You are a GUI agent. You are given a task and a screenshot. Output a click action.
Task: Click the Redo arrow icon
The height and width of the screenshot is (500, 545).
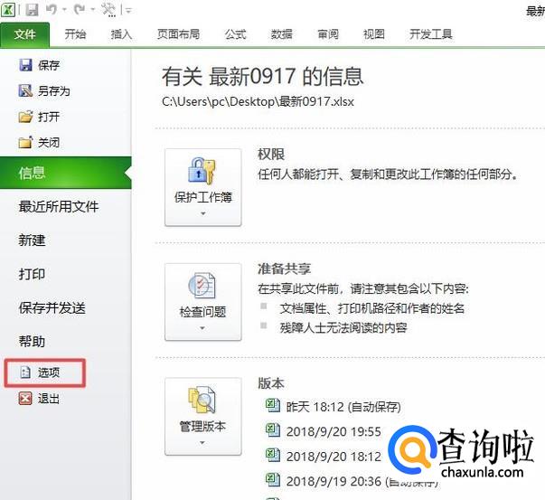(x=80, y=9)
